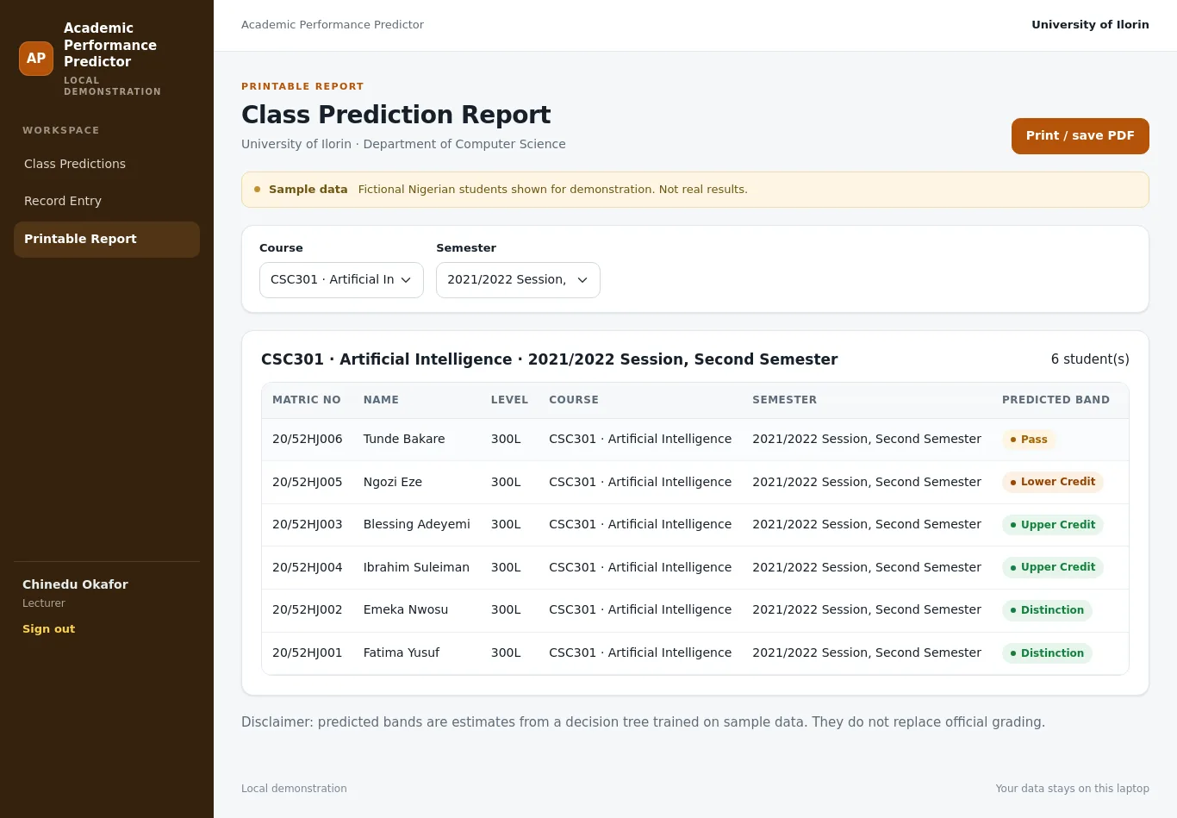Viewport: 1177px width, 818px height.
Task: Select matric number 20/52HJ003
Action: click(308, 524)
